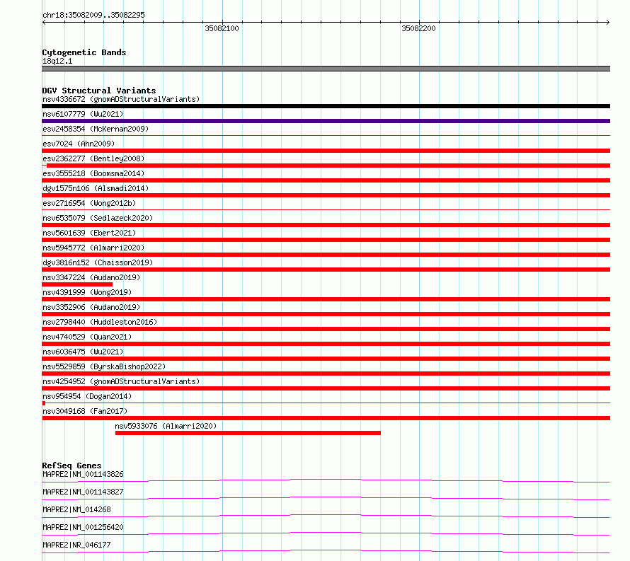This screenshot has height=561, width=630.
Task: Select the esv2362277 (Bentley2008) label
Action: click(x=93, y=158)
